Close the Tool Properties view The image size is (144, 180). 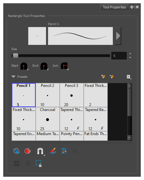tap(137, 7)
